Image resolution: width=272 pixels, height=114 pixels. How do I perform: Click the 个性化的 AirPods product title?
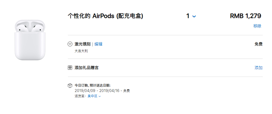[x=105, y=16]
